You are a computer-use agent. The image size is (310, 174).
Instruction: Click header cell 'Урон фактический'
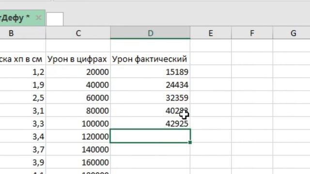150,58
